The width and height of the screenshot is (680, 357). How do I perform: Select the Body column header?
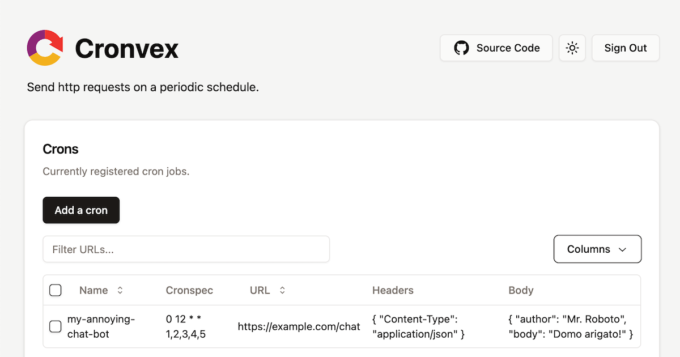click(x=521, y=290)
